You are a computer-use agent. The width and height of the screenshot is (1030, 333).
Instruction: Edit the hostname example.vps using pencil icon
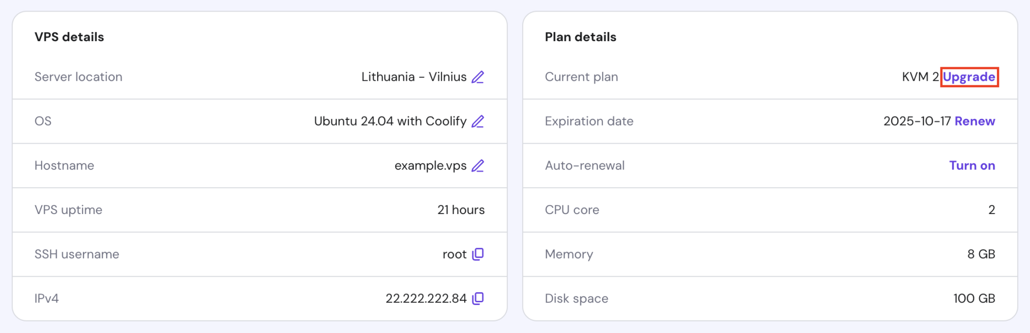[478, 165]
